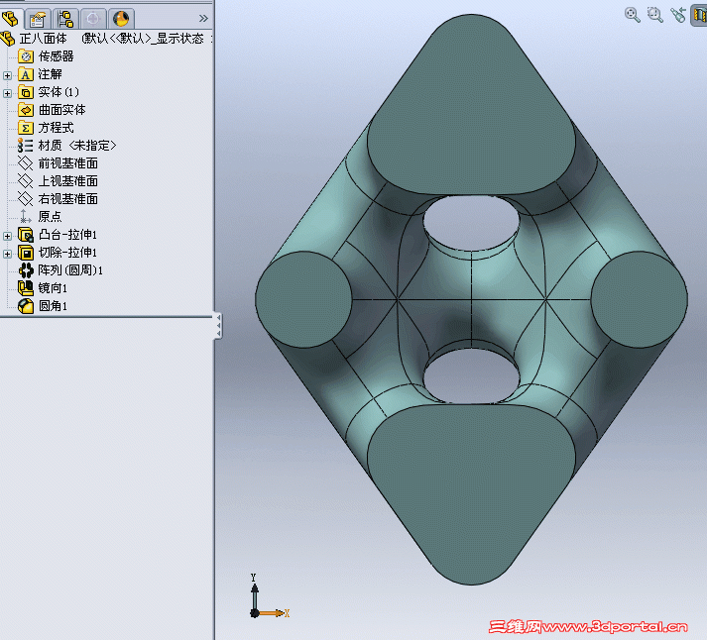Click the 镜向1 mirror feature icon

[26, 287]
